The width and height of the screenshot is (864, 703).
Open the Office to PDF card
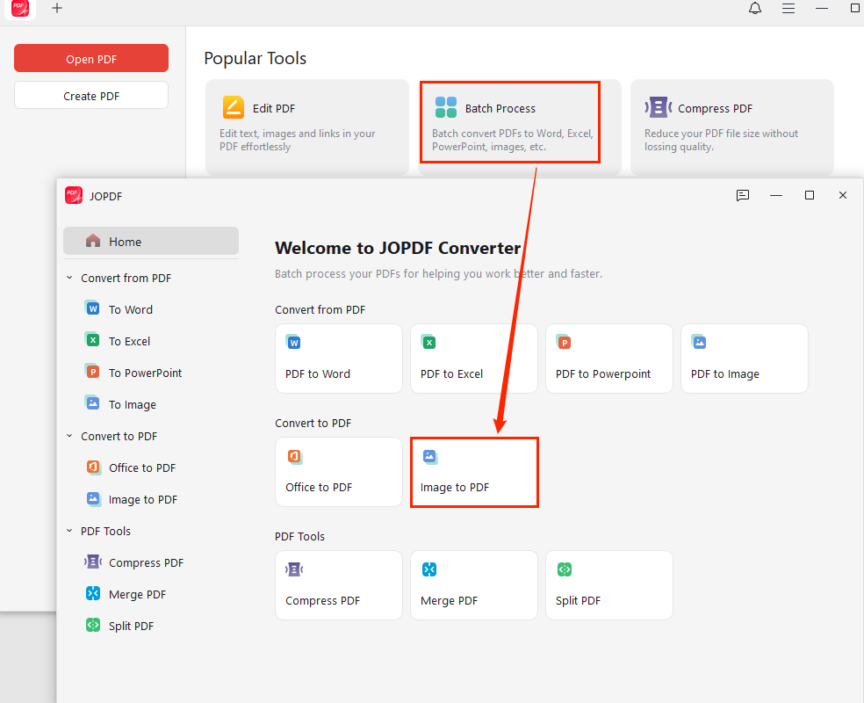point(339,472)
